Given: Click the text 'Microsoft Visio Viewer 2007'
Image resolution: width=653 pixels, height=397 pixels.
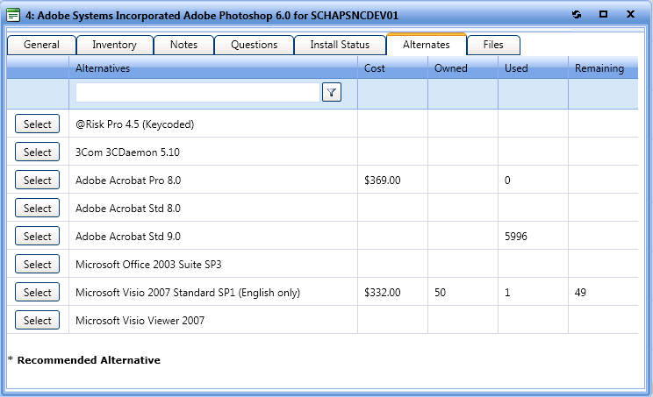Looking at the screenshot, I should point(140,321).
